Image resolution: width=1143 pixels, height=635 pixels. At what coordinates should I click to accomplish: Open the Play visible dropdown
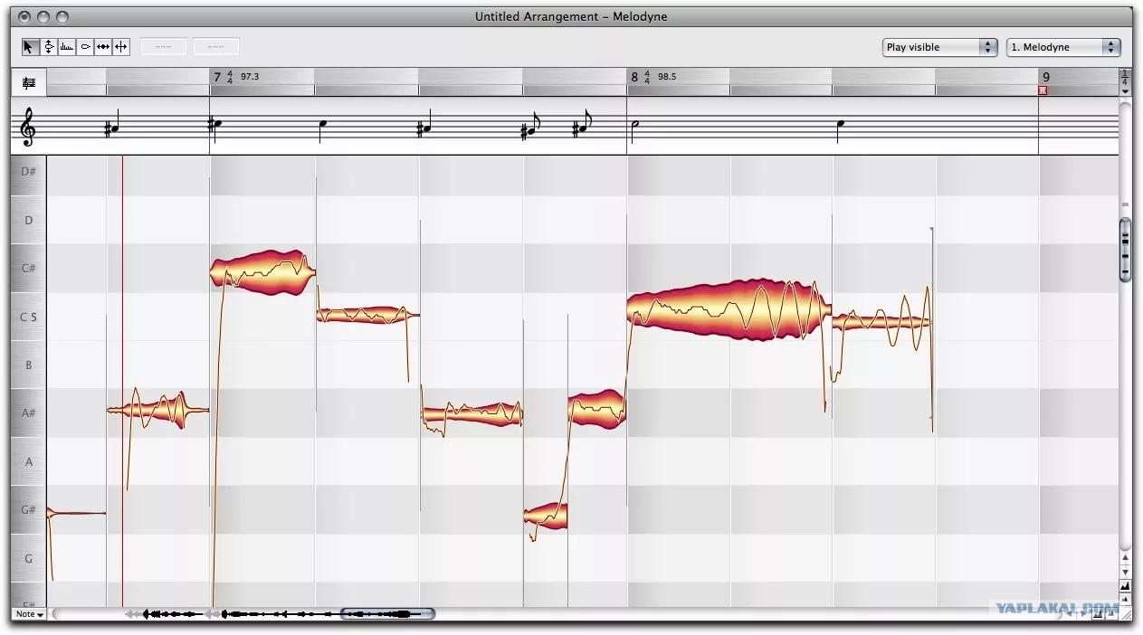click(939, 47)
